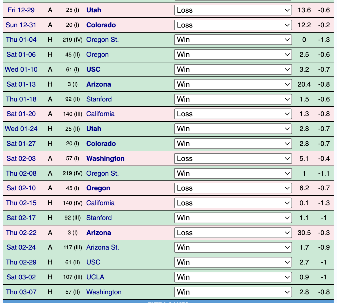Image resolution: width=337 pixels, height=303 pixels.
Task: Open result dropdown for Sat 02-10 Oregon game
Action: point(233,188)
